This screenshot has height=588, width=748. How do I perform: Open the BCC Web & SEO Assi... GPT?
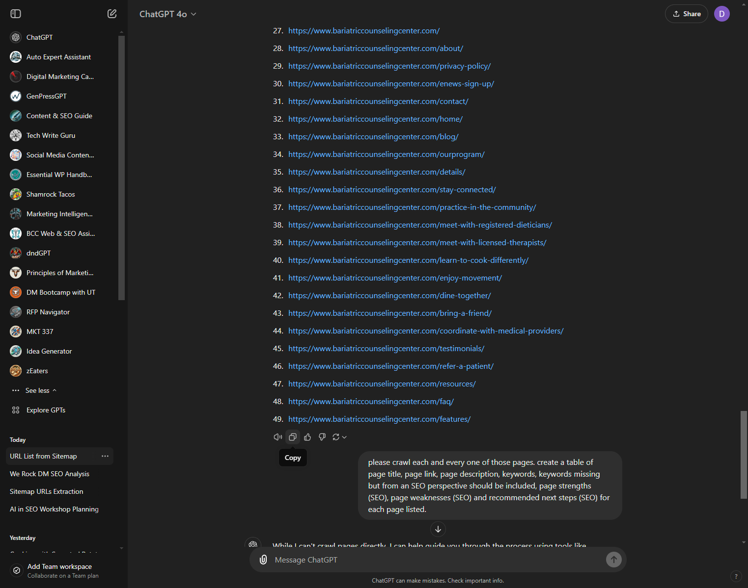pyautogui.click(x=61, y=233)
